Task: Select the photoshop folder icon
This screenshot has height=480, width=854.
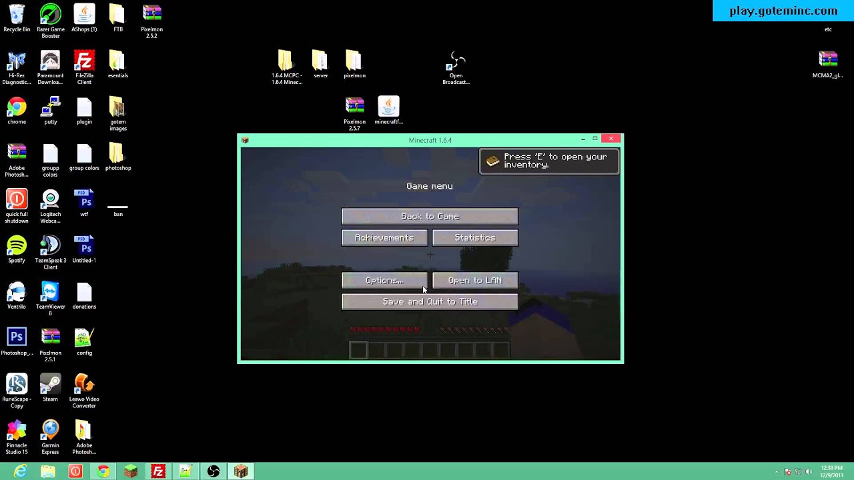Action: [x=118, y=157]
